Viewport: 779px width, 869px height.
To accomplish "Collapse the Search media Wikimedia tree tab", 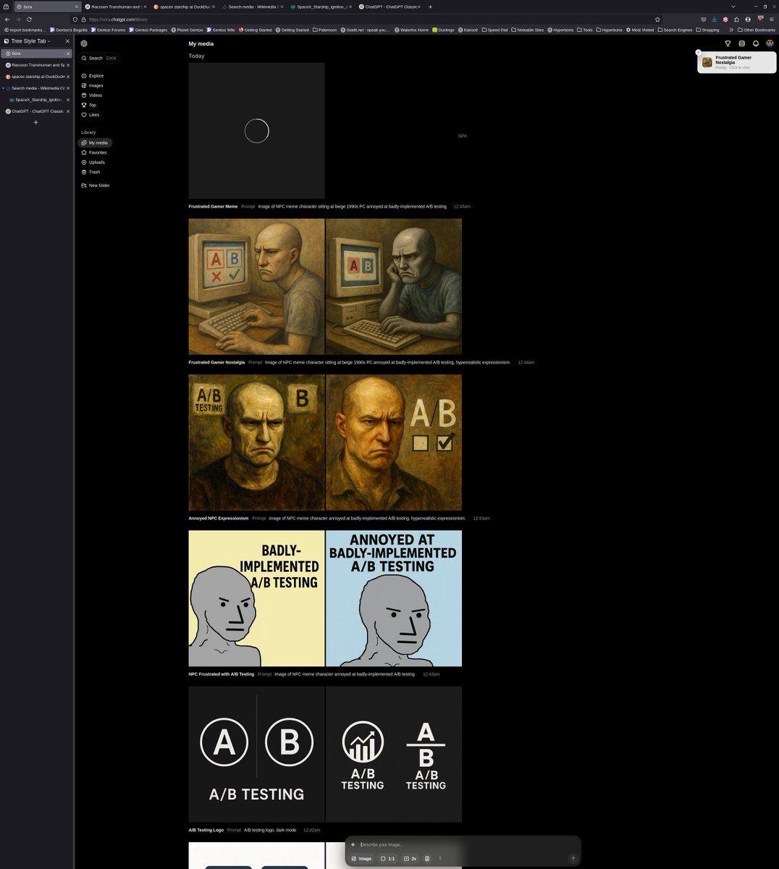I will pyautogui.click(x=4, y=88).
